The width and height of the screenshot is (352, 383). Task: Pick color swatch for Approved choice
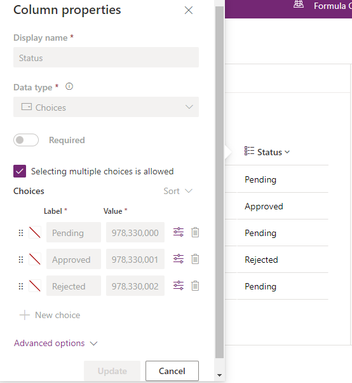(35, 259)
